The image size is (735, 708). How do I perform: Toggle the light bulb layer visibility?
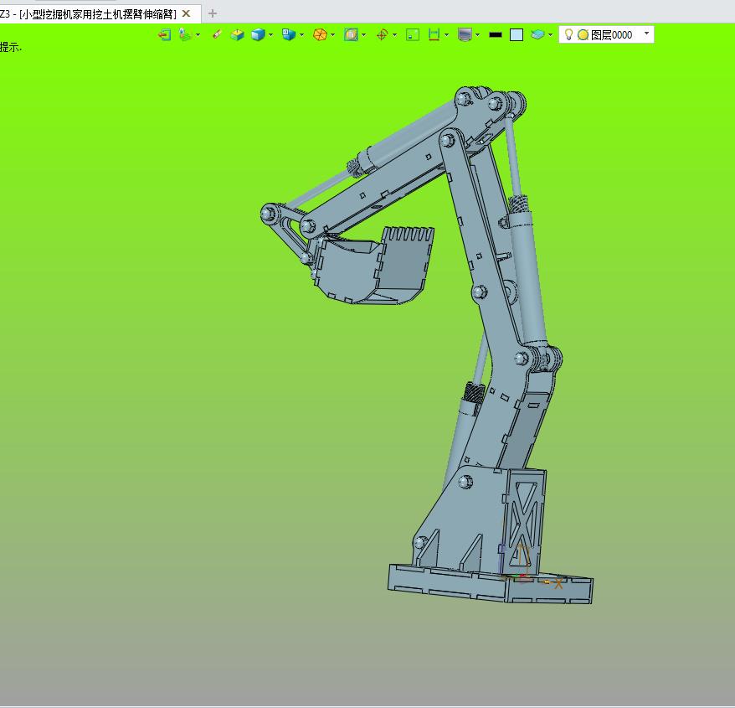568,34
